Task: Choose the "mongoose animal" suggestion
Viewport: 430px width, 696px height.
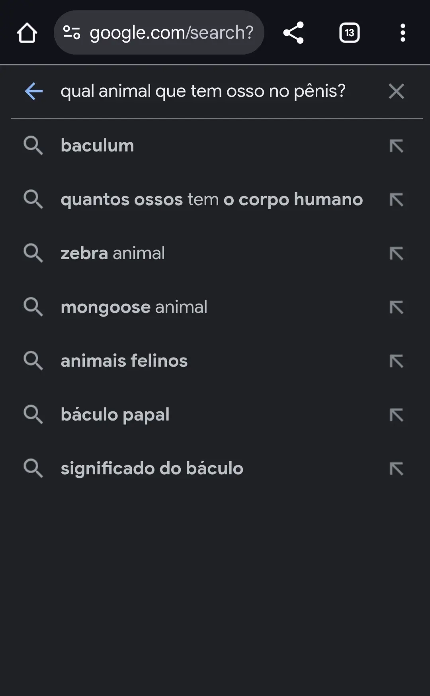Action: (134, 307)
